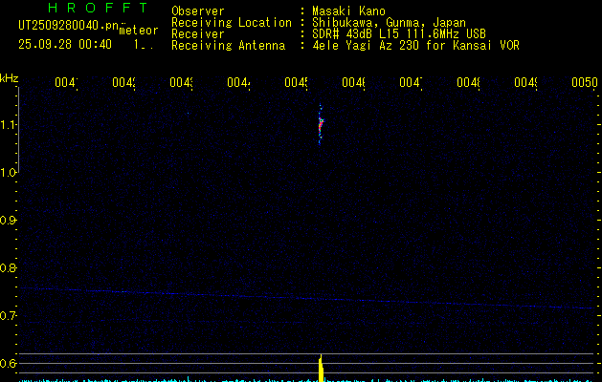Click the 0.9 frequency axis label

(10, 220)
